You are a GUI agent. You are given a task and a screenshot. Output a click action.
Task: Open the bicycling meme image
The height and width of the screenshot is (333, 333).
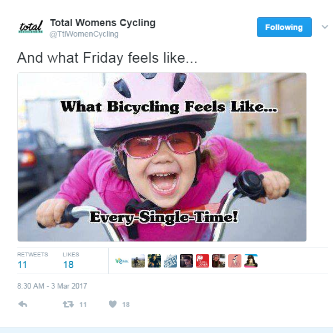162,157
